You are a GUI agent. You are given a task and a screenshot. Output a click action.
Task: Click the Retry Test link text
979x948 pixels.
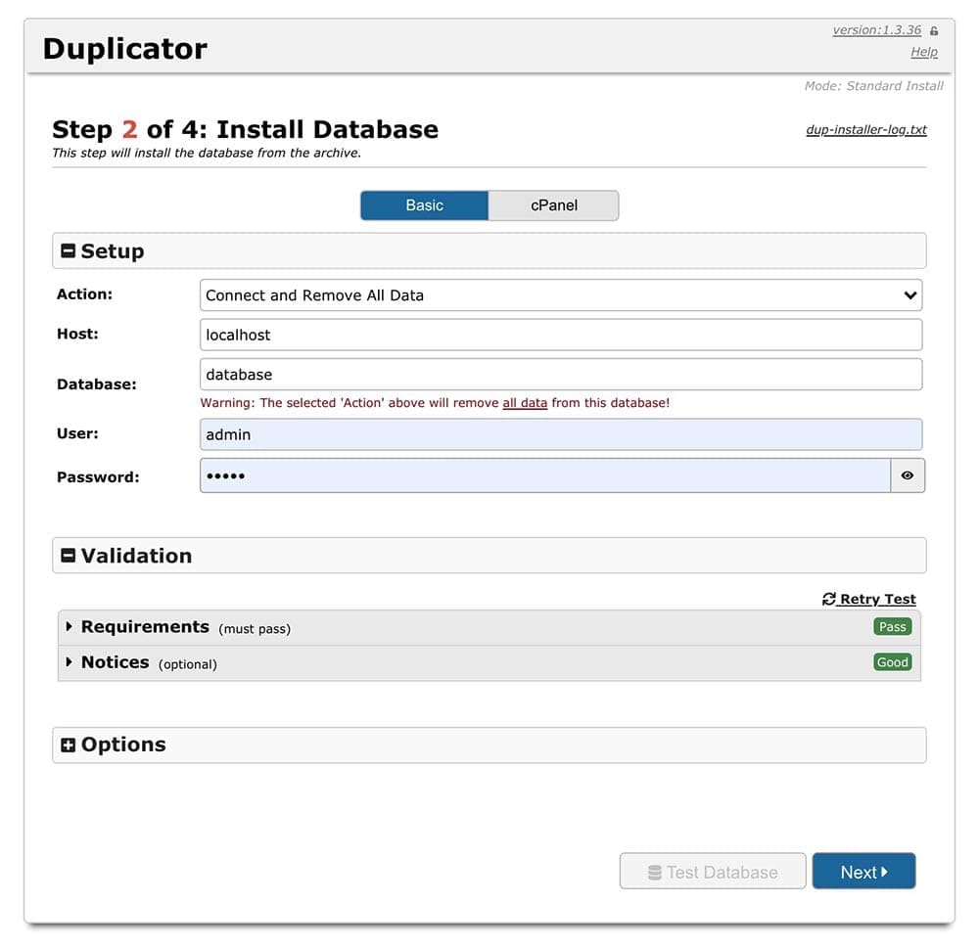tap(878, 599)
